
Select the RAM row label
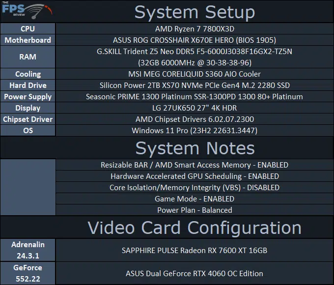click(28, 57)
